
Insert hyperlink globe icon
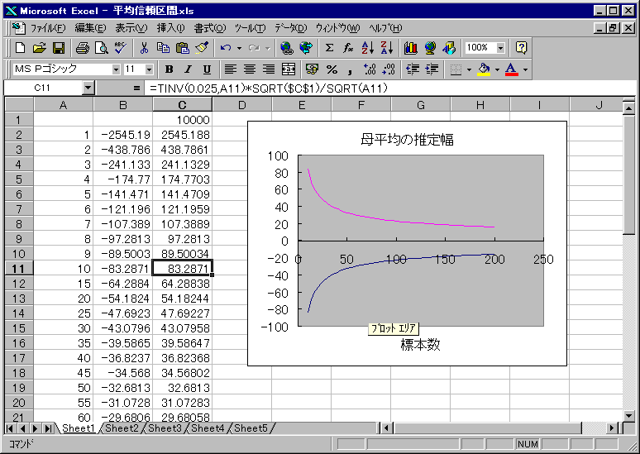(287, 48)
